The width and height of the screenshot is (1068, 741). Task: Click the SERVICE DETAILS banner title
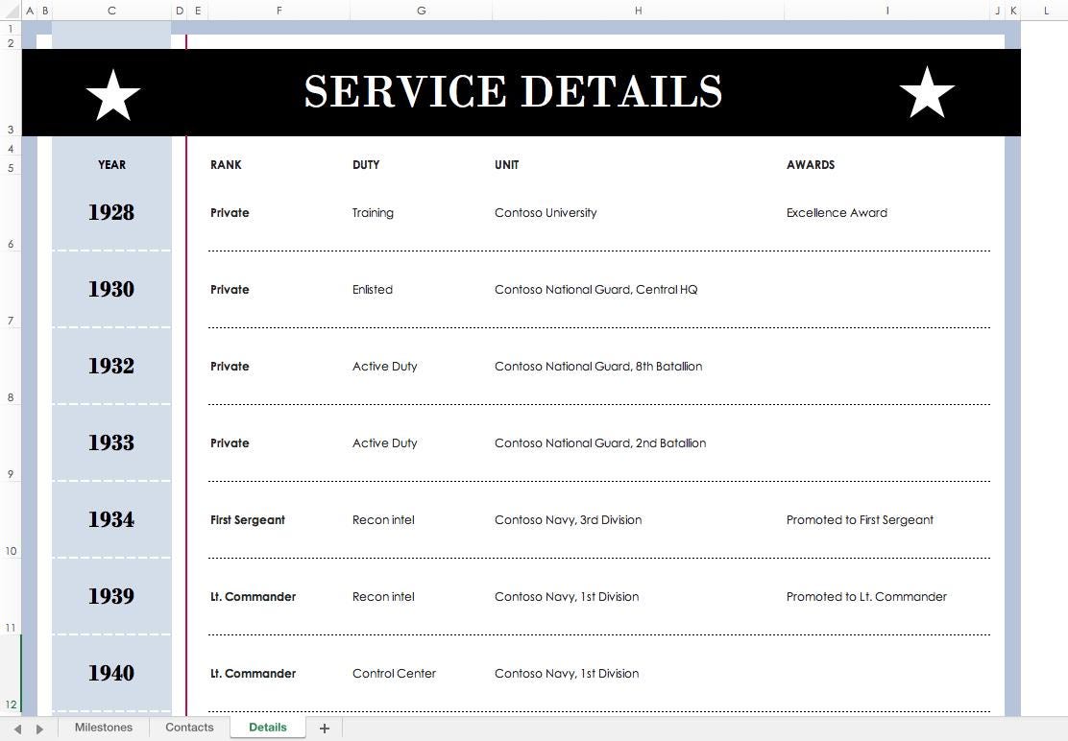click(513, 91)
